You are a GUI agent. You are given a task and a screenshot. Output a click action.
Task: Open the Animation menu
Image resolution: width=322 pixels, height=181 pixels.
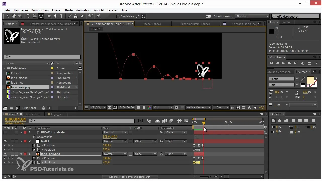click(x=83, y=10)
